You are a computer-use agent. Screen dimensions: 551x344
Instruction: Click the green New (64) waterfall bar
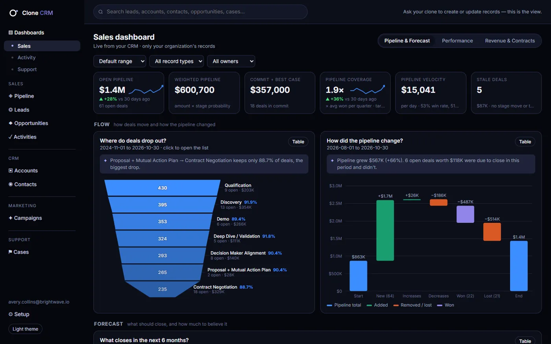pos(385,230)
